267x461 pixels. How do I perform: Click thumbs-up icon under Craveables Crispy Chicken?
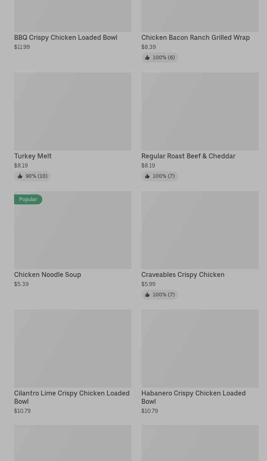[147, 295]
